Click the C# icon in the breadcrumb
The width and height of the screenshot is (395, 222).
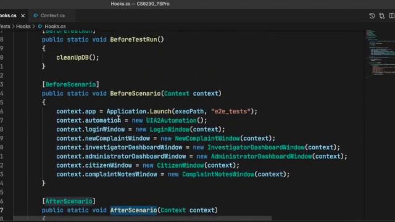coord(40,27)
